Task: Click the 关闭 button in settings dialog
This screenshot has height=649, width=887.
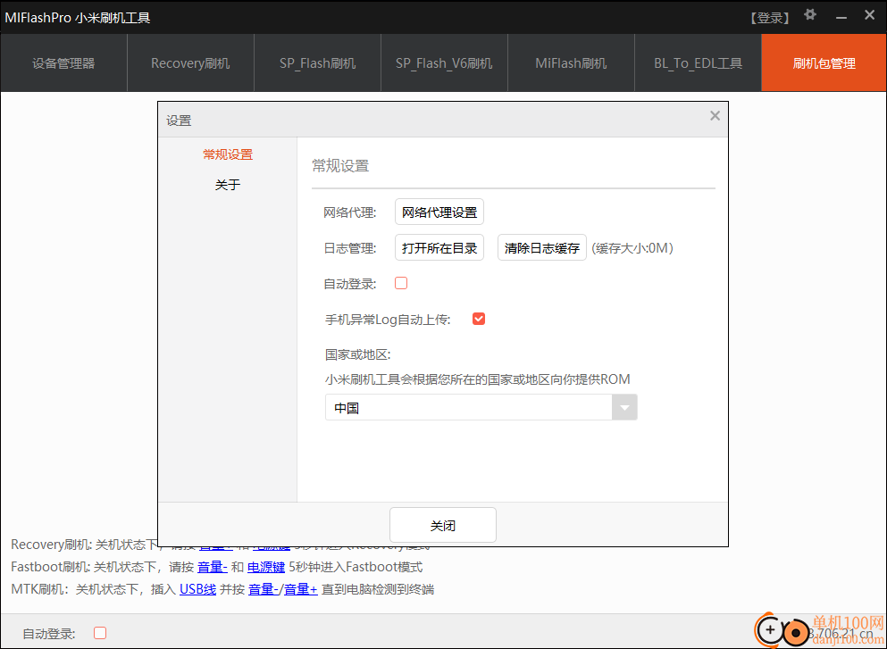Action: [x=443, y=525]
